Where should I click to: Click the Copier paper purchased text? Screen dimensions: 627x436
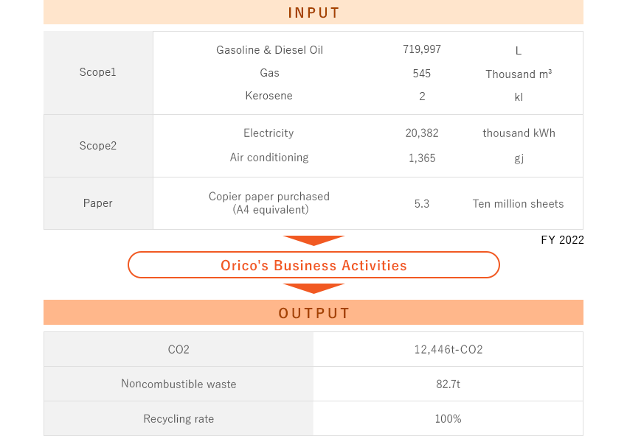[x=269, y=197]
